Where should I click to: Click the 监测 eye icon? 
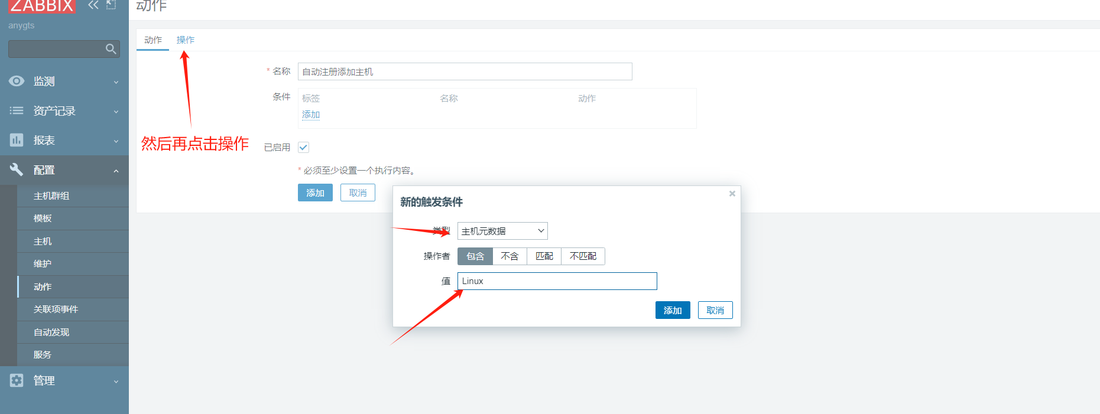tap(17, 81)
